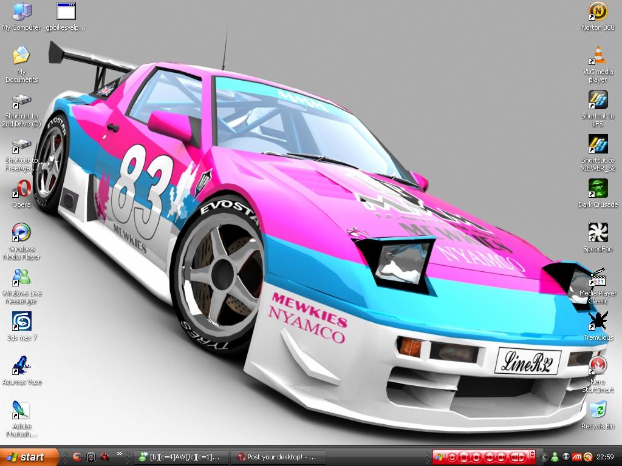Viewport: 622px width, 466px height.
Task: Skip to previous track in media toolbar
Action: pyautogui.click(x=490, y=457)
